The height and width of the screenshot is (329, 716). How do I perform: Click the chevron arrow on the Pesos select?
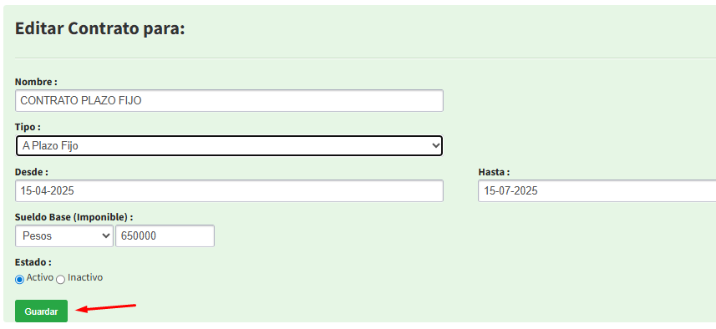pos(106,236)
